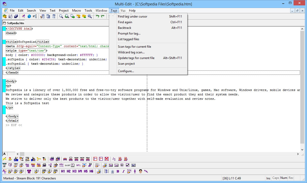Screen dimensions: 307x183
Task: Open the Project menu
Action: pos(64,11)
